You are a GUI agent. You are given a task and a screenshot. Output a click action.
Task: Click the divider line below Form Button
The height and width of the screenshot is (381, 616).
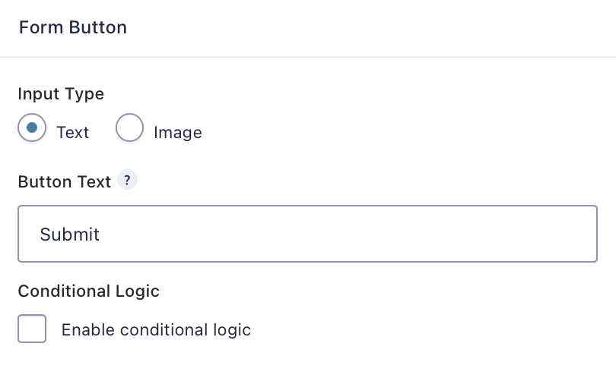308,57
